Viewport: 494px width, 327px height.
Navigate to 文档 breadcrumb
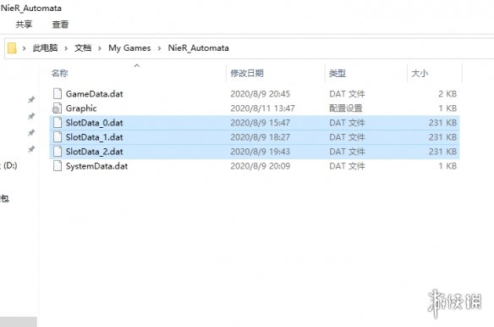pos(83,48)
